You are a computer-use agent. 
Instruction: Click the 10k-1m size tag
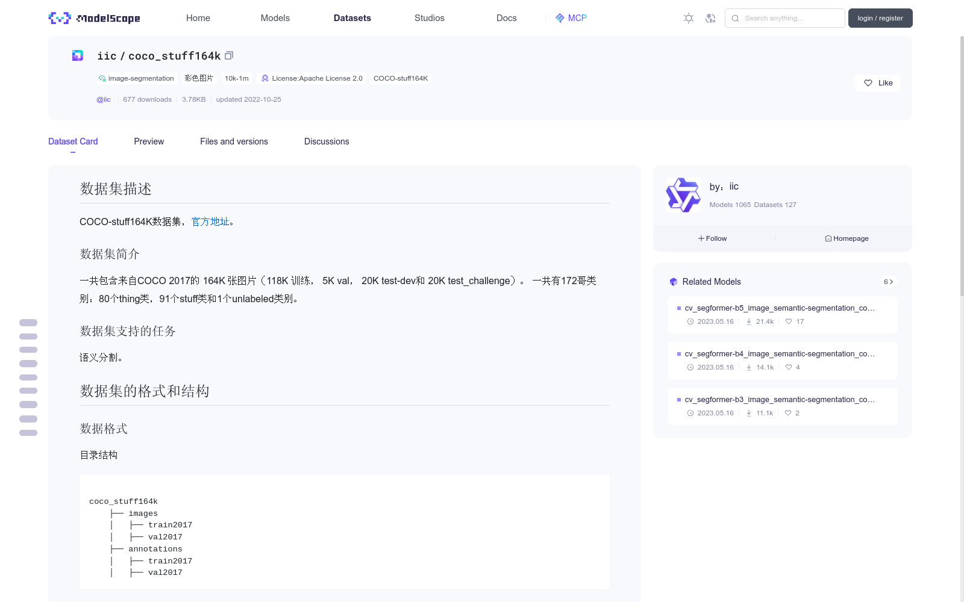(x=237, y=78)
